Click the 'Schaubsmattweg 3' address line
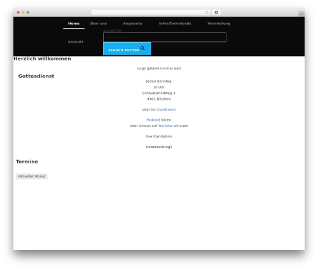 click(x=159, y=93)
